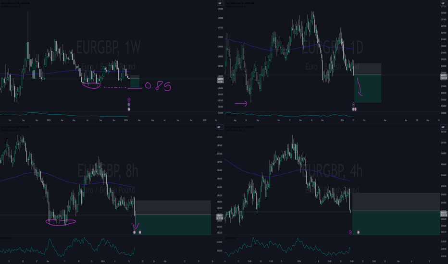Select the green profit zone on the 1D chart

click(x=368, y=88)
